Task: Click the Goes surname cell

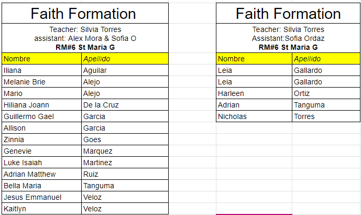Action: 125,139
